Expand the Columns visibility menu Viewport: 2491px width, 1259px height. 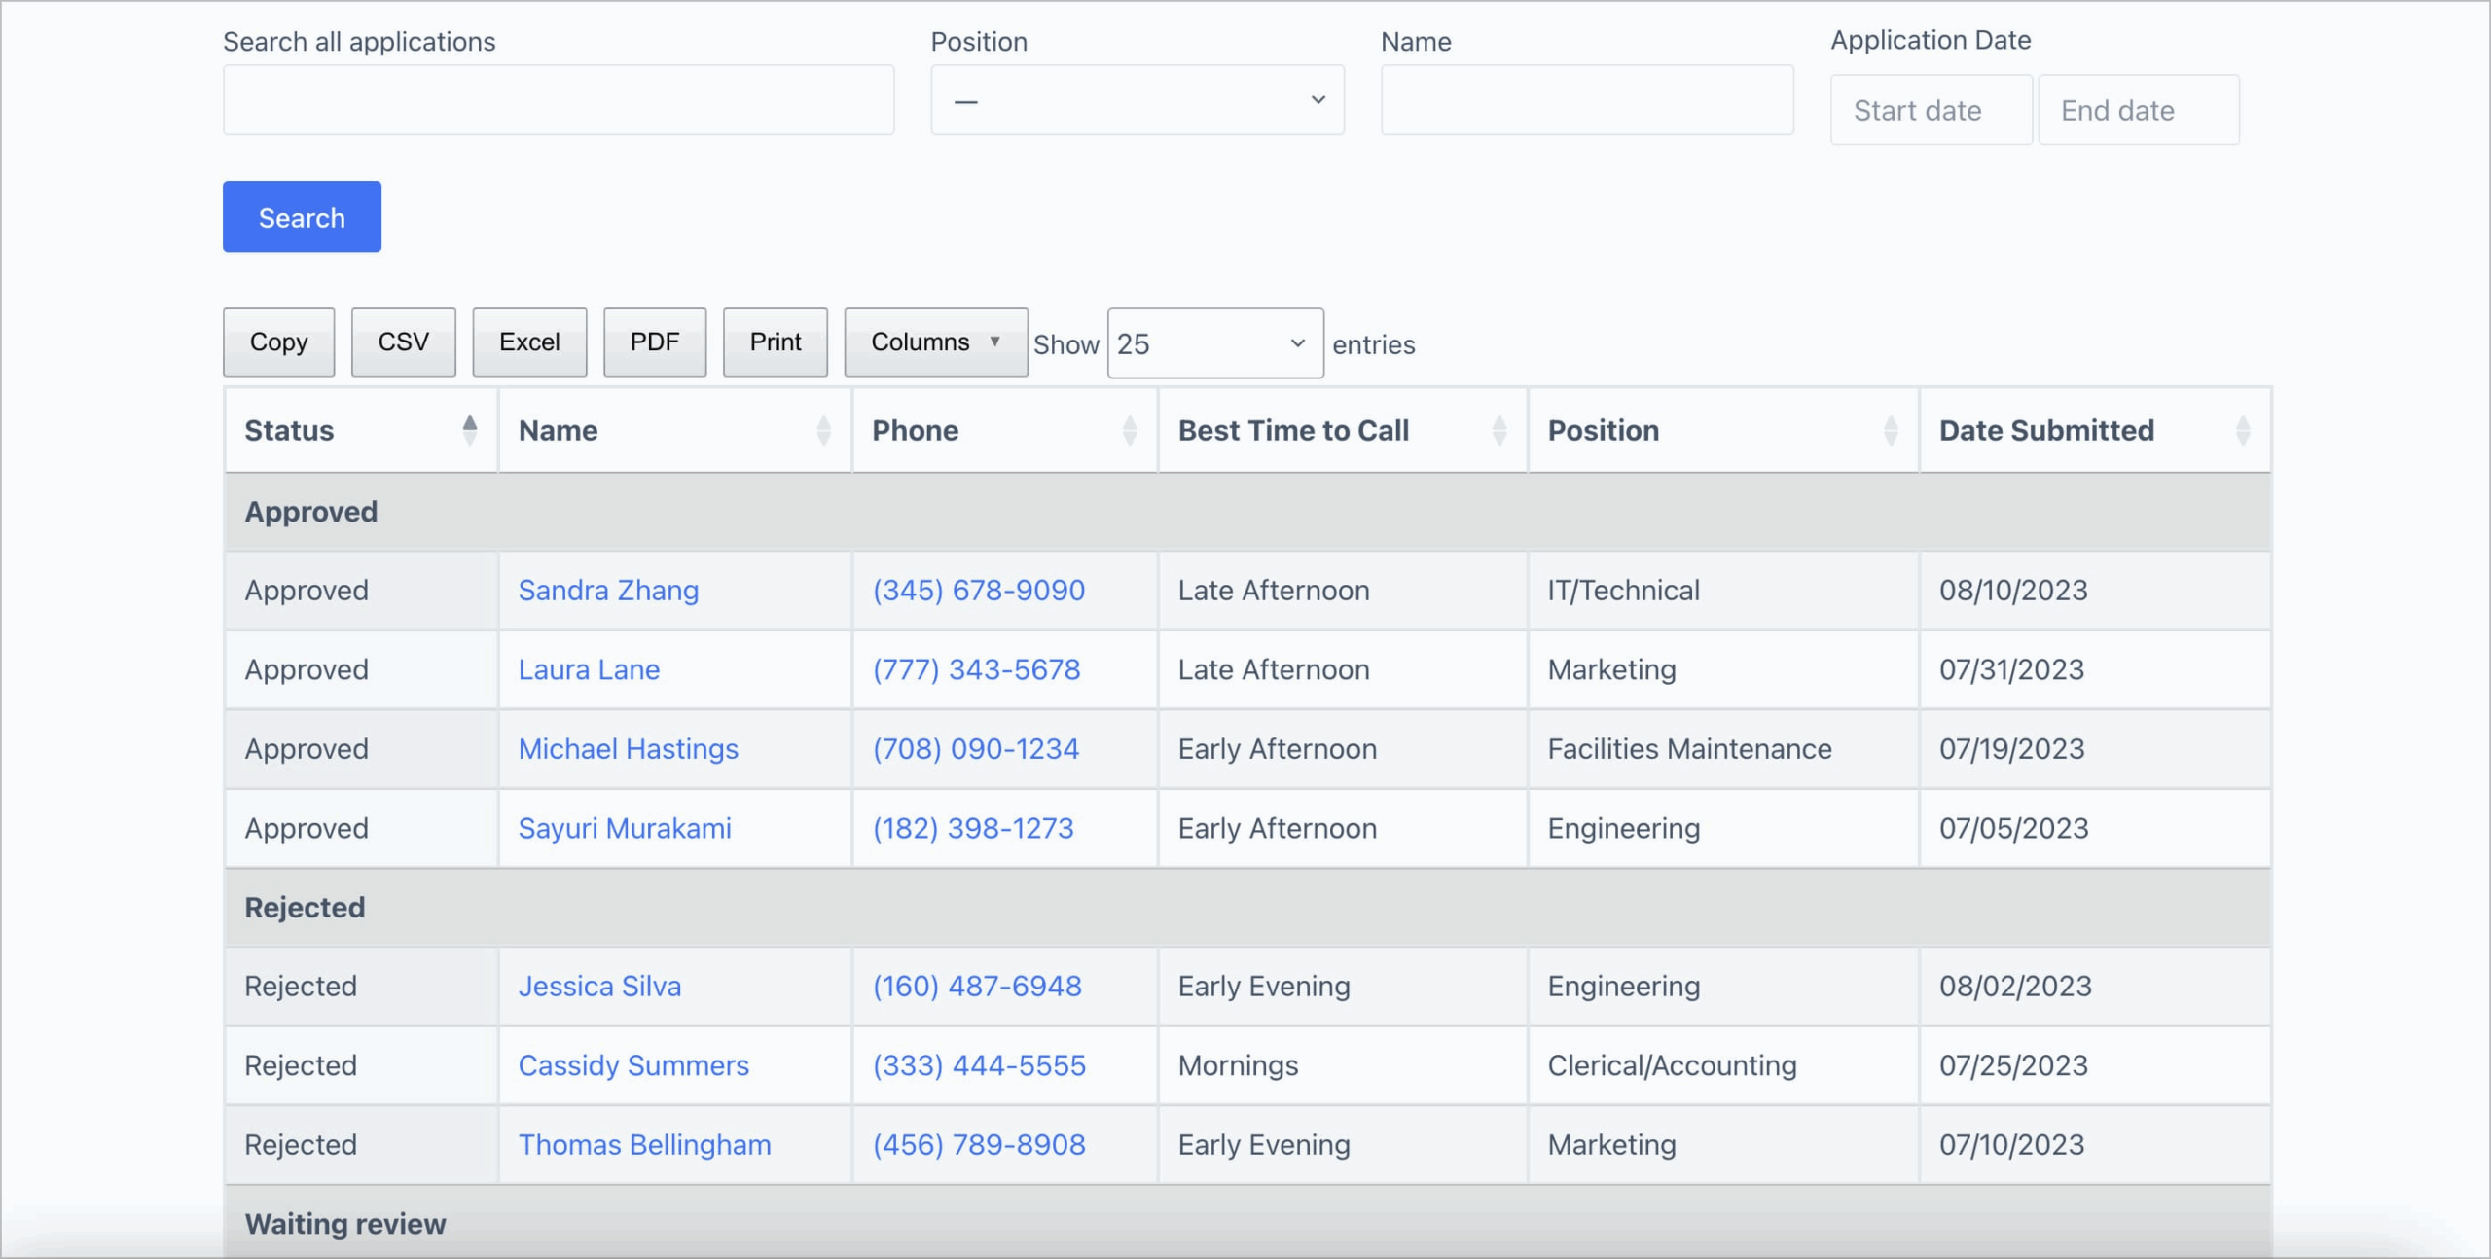point(934,342)
